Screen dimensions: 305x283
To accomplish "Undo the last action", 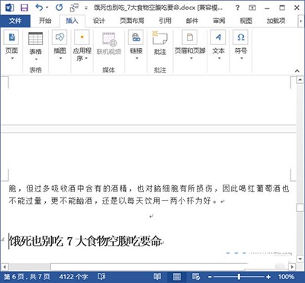I will point(40,8).
